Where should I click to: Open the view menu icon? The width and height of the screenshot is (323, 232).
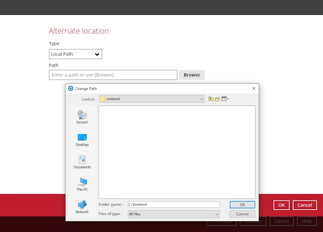tap(225, 99)
